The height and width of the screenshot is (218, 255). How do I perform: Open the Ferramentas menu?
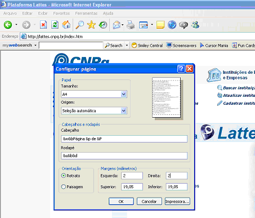tap(86, 14)
